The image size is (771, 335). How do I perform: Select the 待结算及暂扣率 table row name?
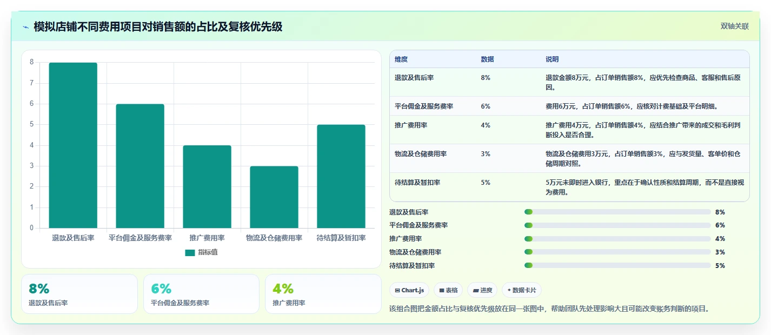pyautogui.click(x=417, y=183)
